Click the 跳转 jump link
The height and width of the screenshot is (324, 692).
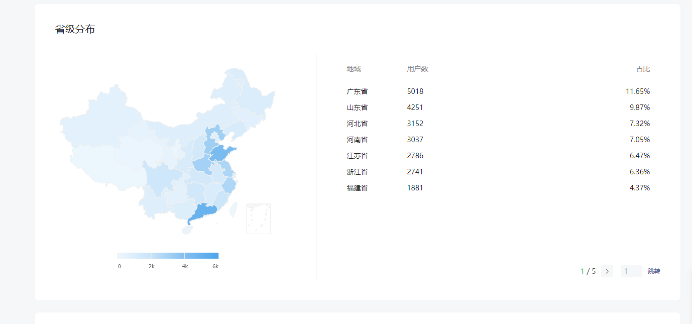point(654,271)
